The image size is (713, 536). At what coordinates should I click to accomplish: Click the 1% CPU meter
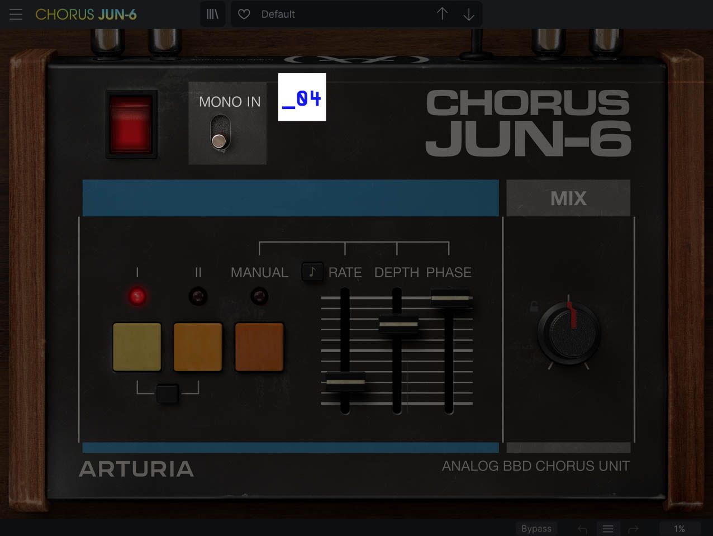(x=679, y=529)
